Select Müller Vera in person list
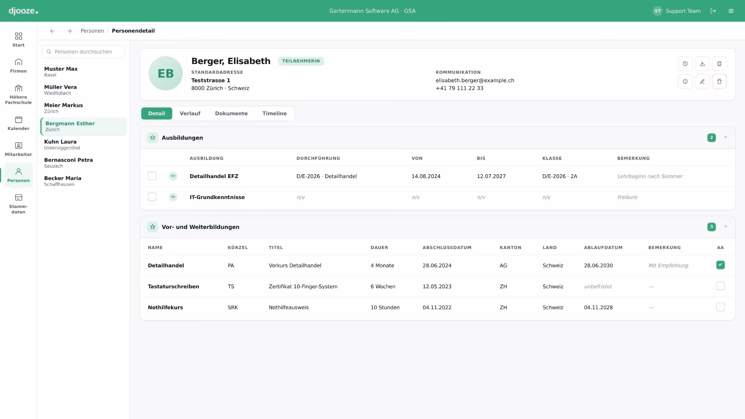745x419 pixels. tap(83, 90)
